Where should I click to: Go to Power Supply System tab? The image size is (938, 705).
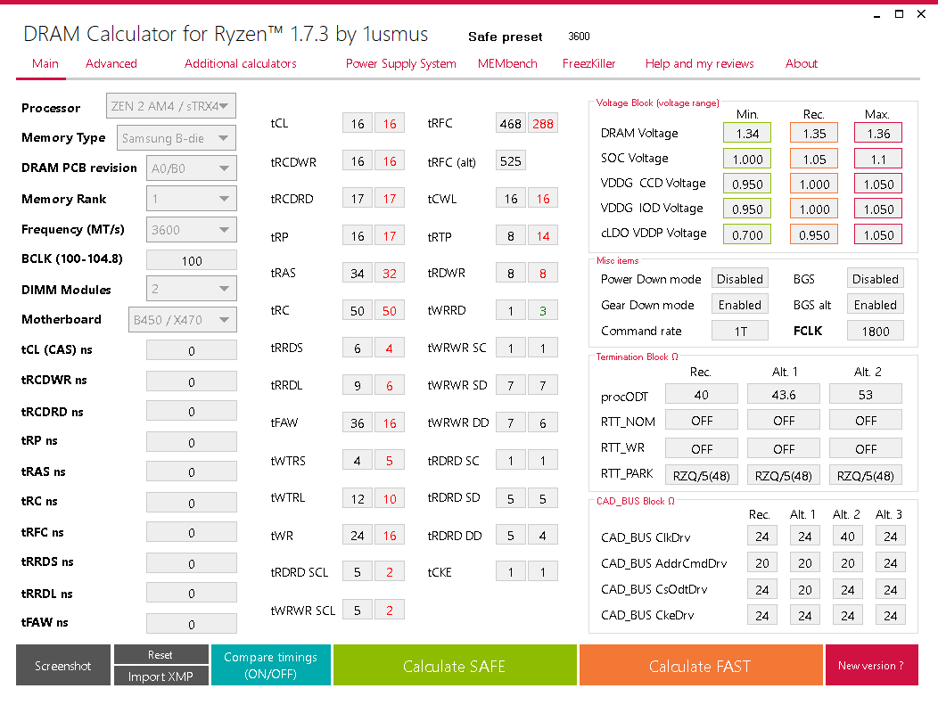click(401, 63)
